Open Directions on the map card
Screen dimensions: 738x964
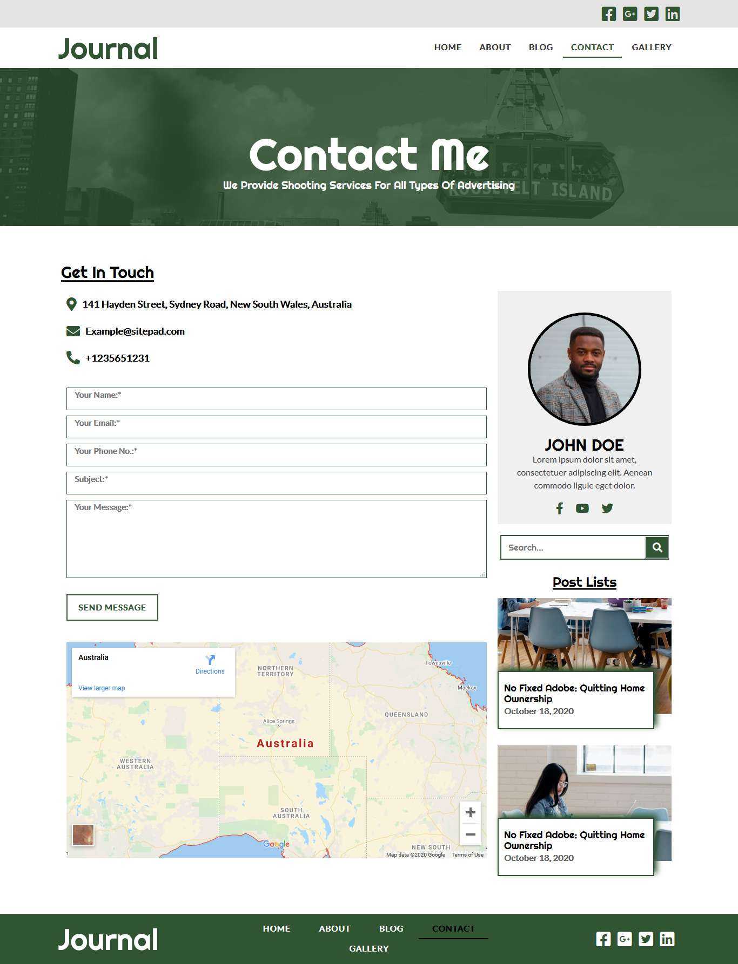click(x=210, y=664)
